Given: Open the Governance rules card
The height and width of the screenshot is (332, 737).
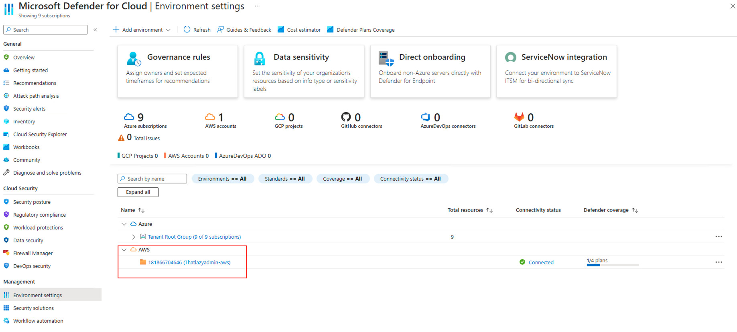Looking at the screenshot, I should [x=177, y=71].
